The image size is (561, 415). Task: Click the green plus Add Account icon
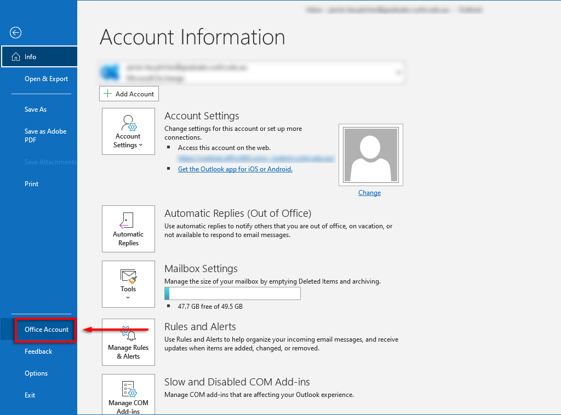tap(108, 94)
